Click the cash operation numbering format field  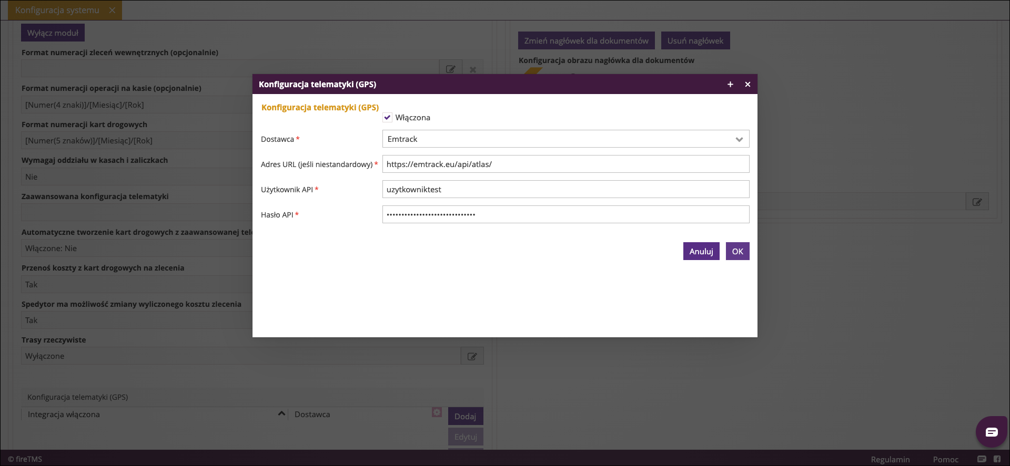(x=137, y=105)
